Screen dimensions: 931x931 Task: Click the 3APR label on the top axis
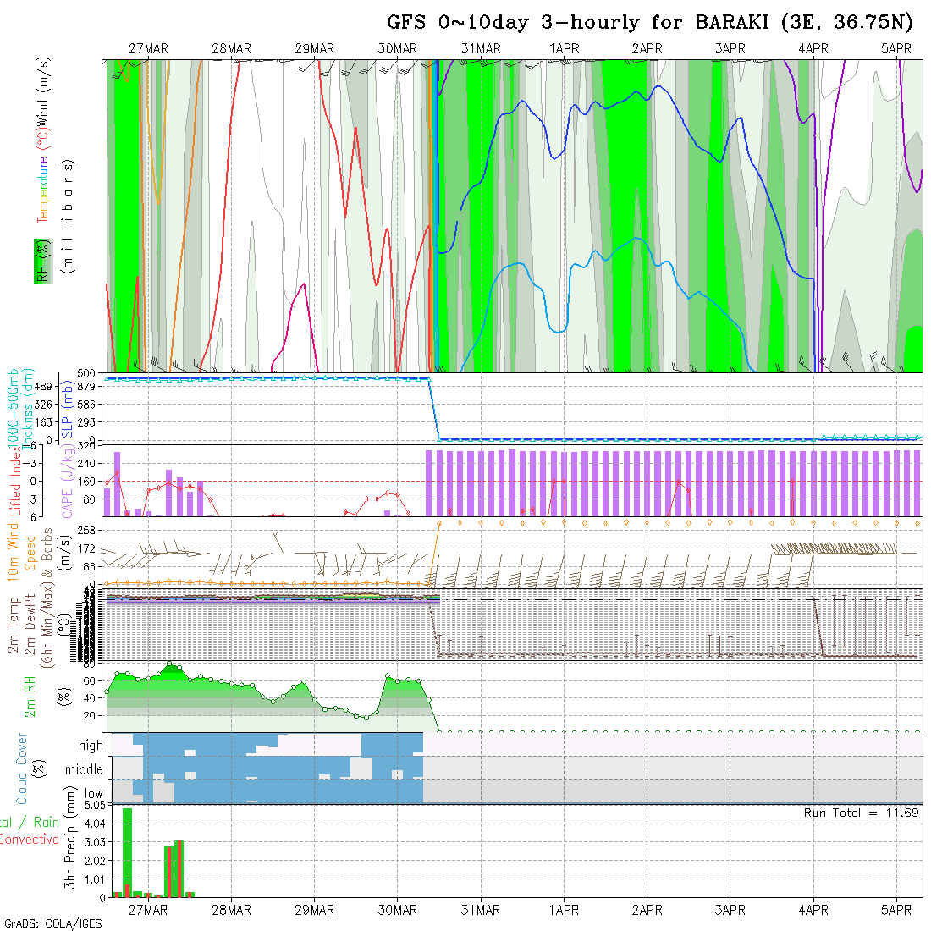pyautogui.click(x=730, y=49)
